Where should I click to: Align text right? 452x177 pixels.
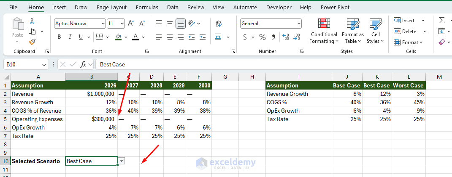[181, 37]
